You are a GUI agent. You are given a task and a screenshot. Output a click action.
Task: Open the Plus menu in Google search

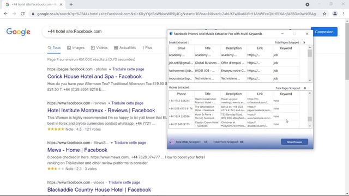tap(147, 47)
